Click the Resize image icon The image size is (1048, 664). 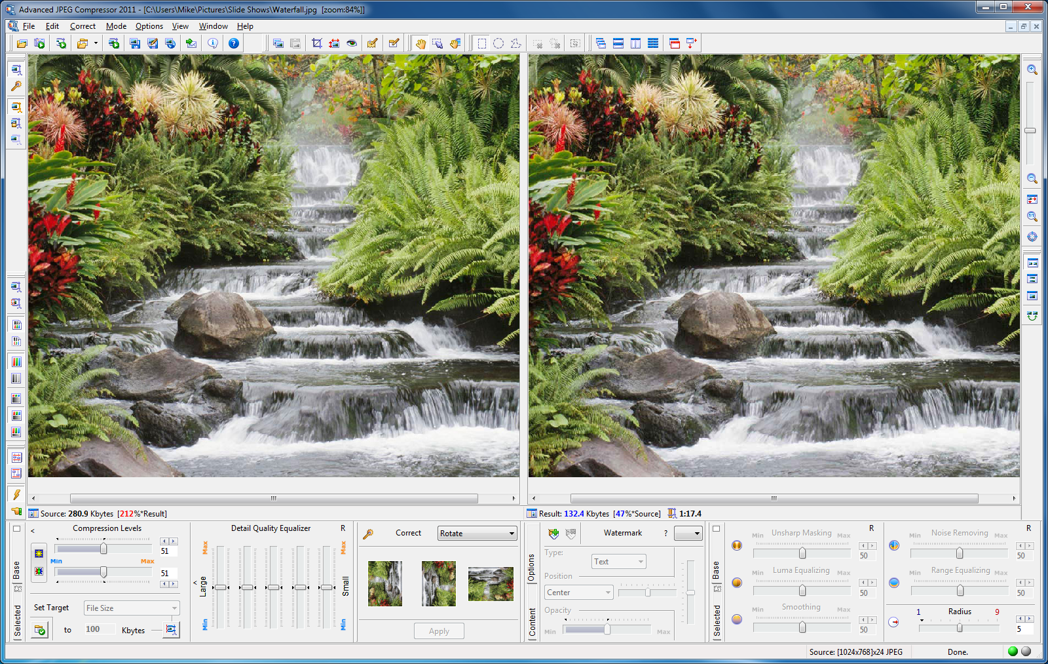[333, 43]
